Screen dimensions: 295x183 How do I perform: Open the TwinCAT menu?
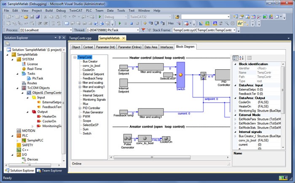tap(76, 10)
